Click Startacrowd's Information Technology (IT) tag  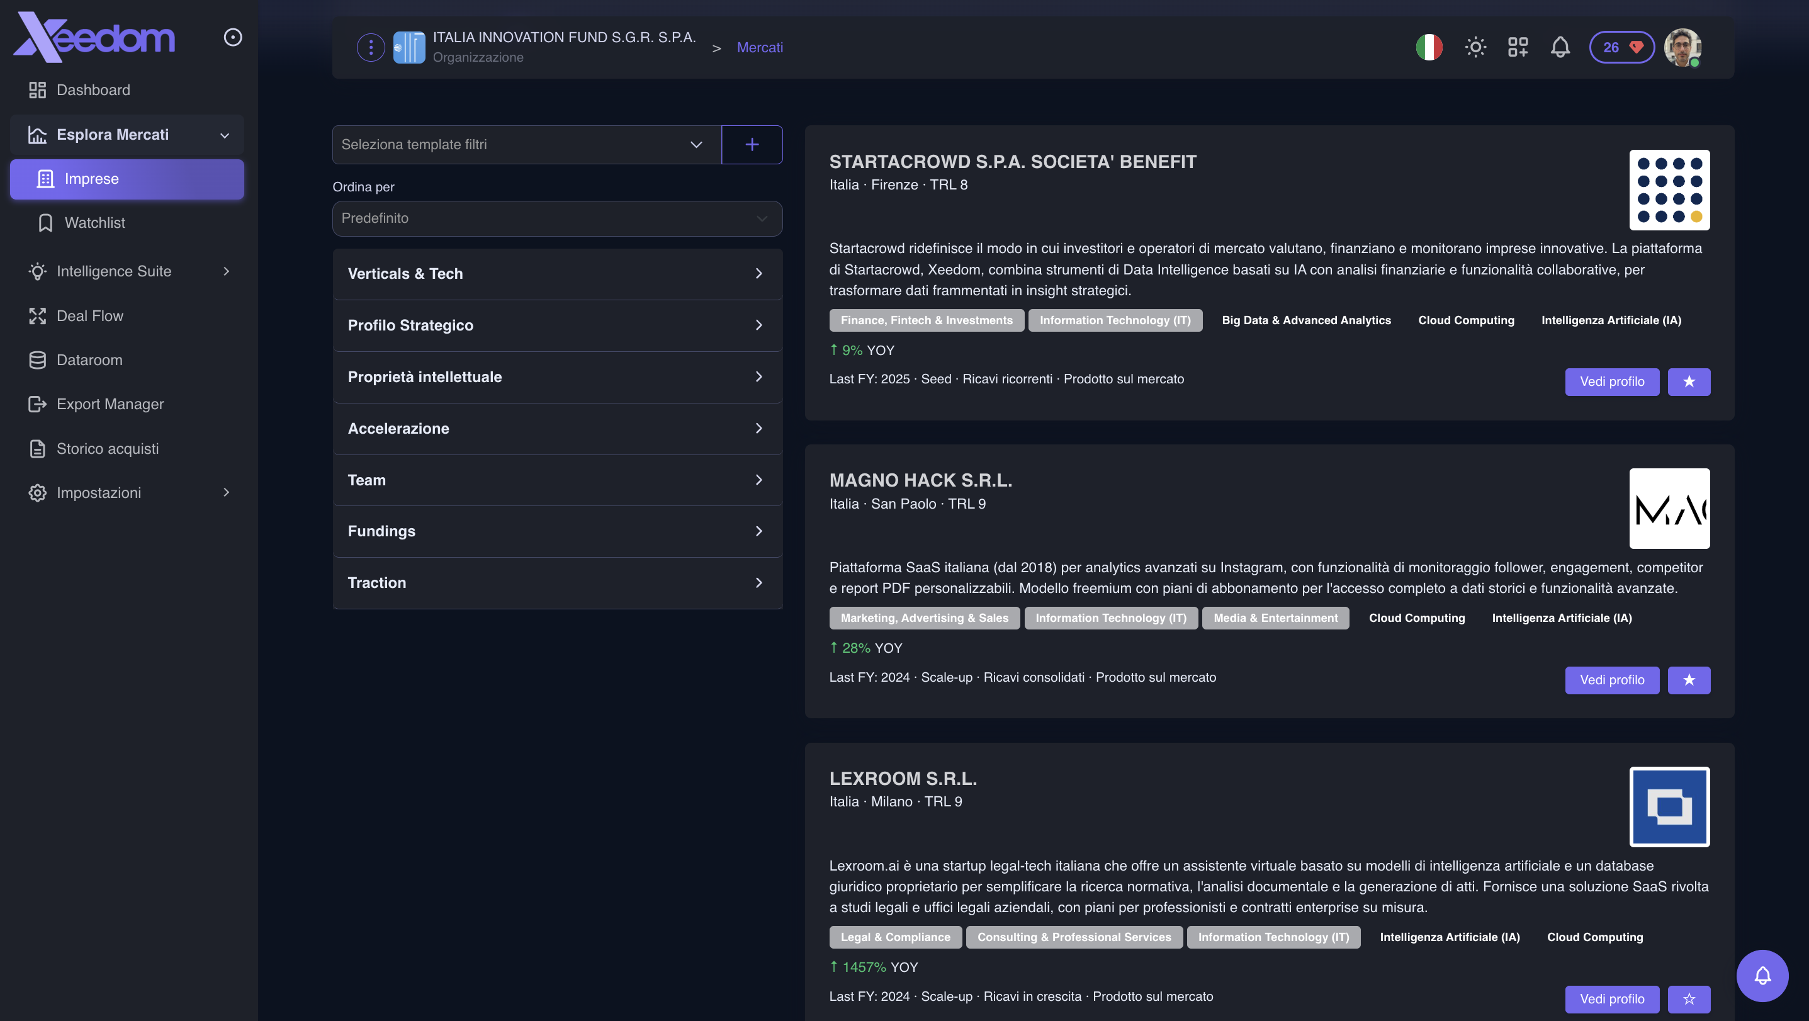pyautogui.click(x=1115, y=320)
